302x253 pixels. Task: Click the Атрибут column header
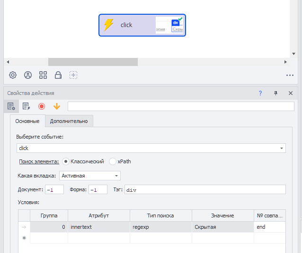(99, 216)
